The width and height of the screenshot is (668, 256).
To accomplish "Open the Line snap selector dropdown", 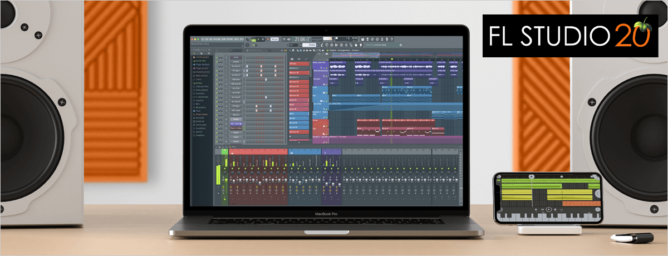I will pos(293,45).
